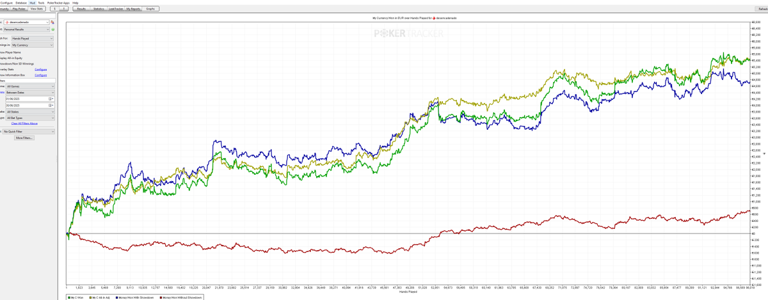
Task: Click the green My C Won legend swatch
Action: tap(69, 297)
